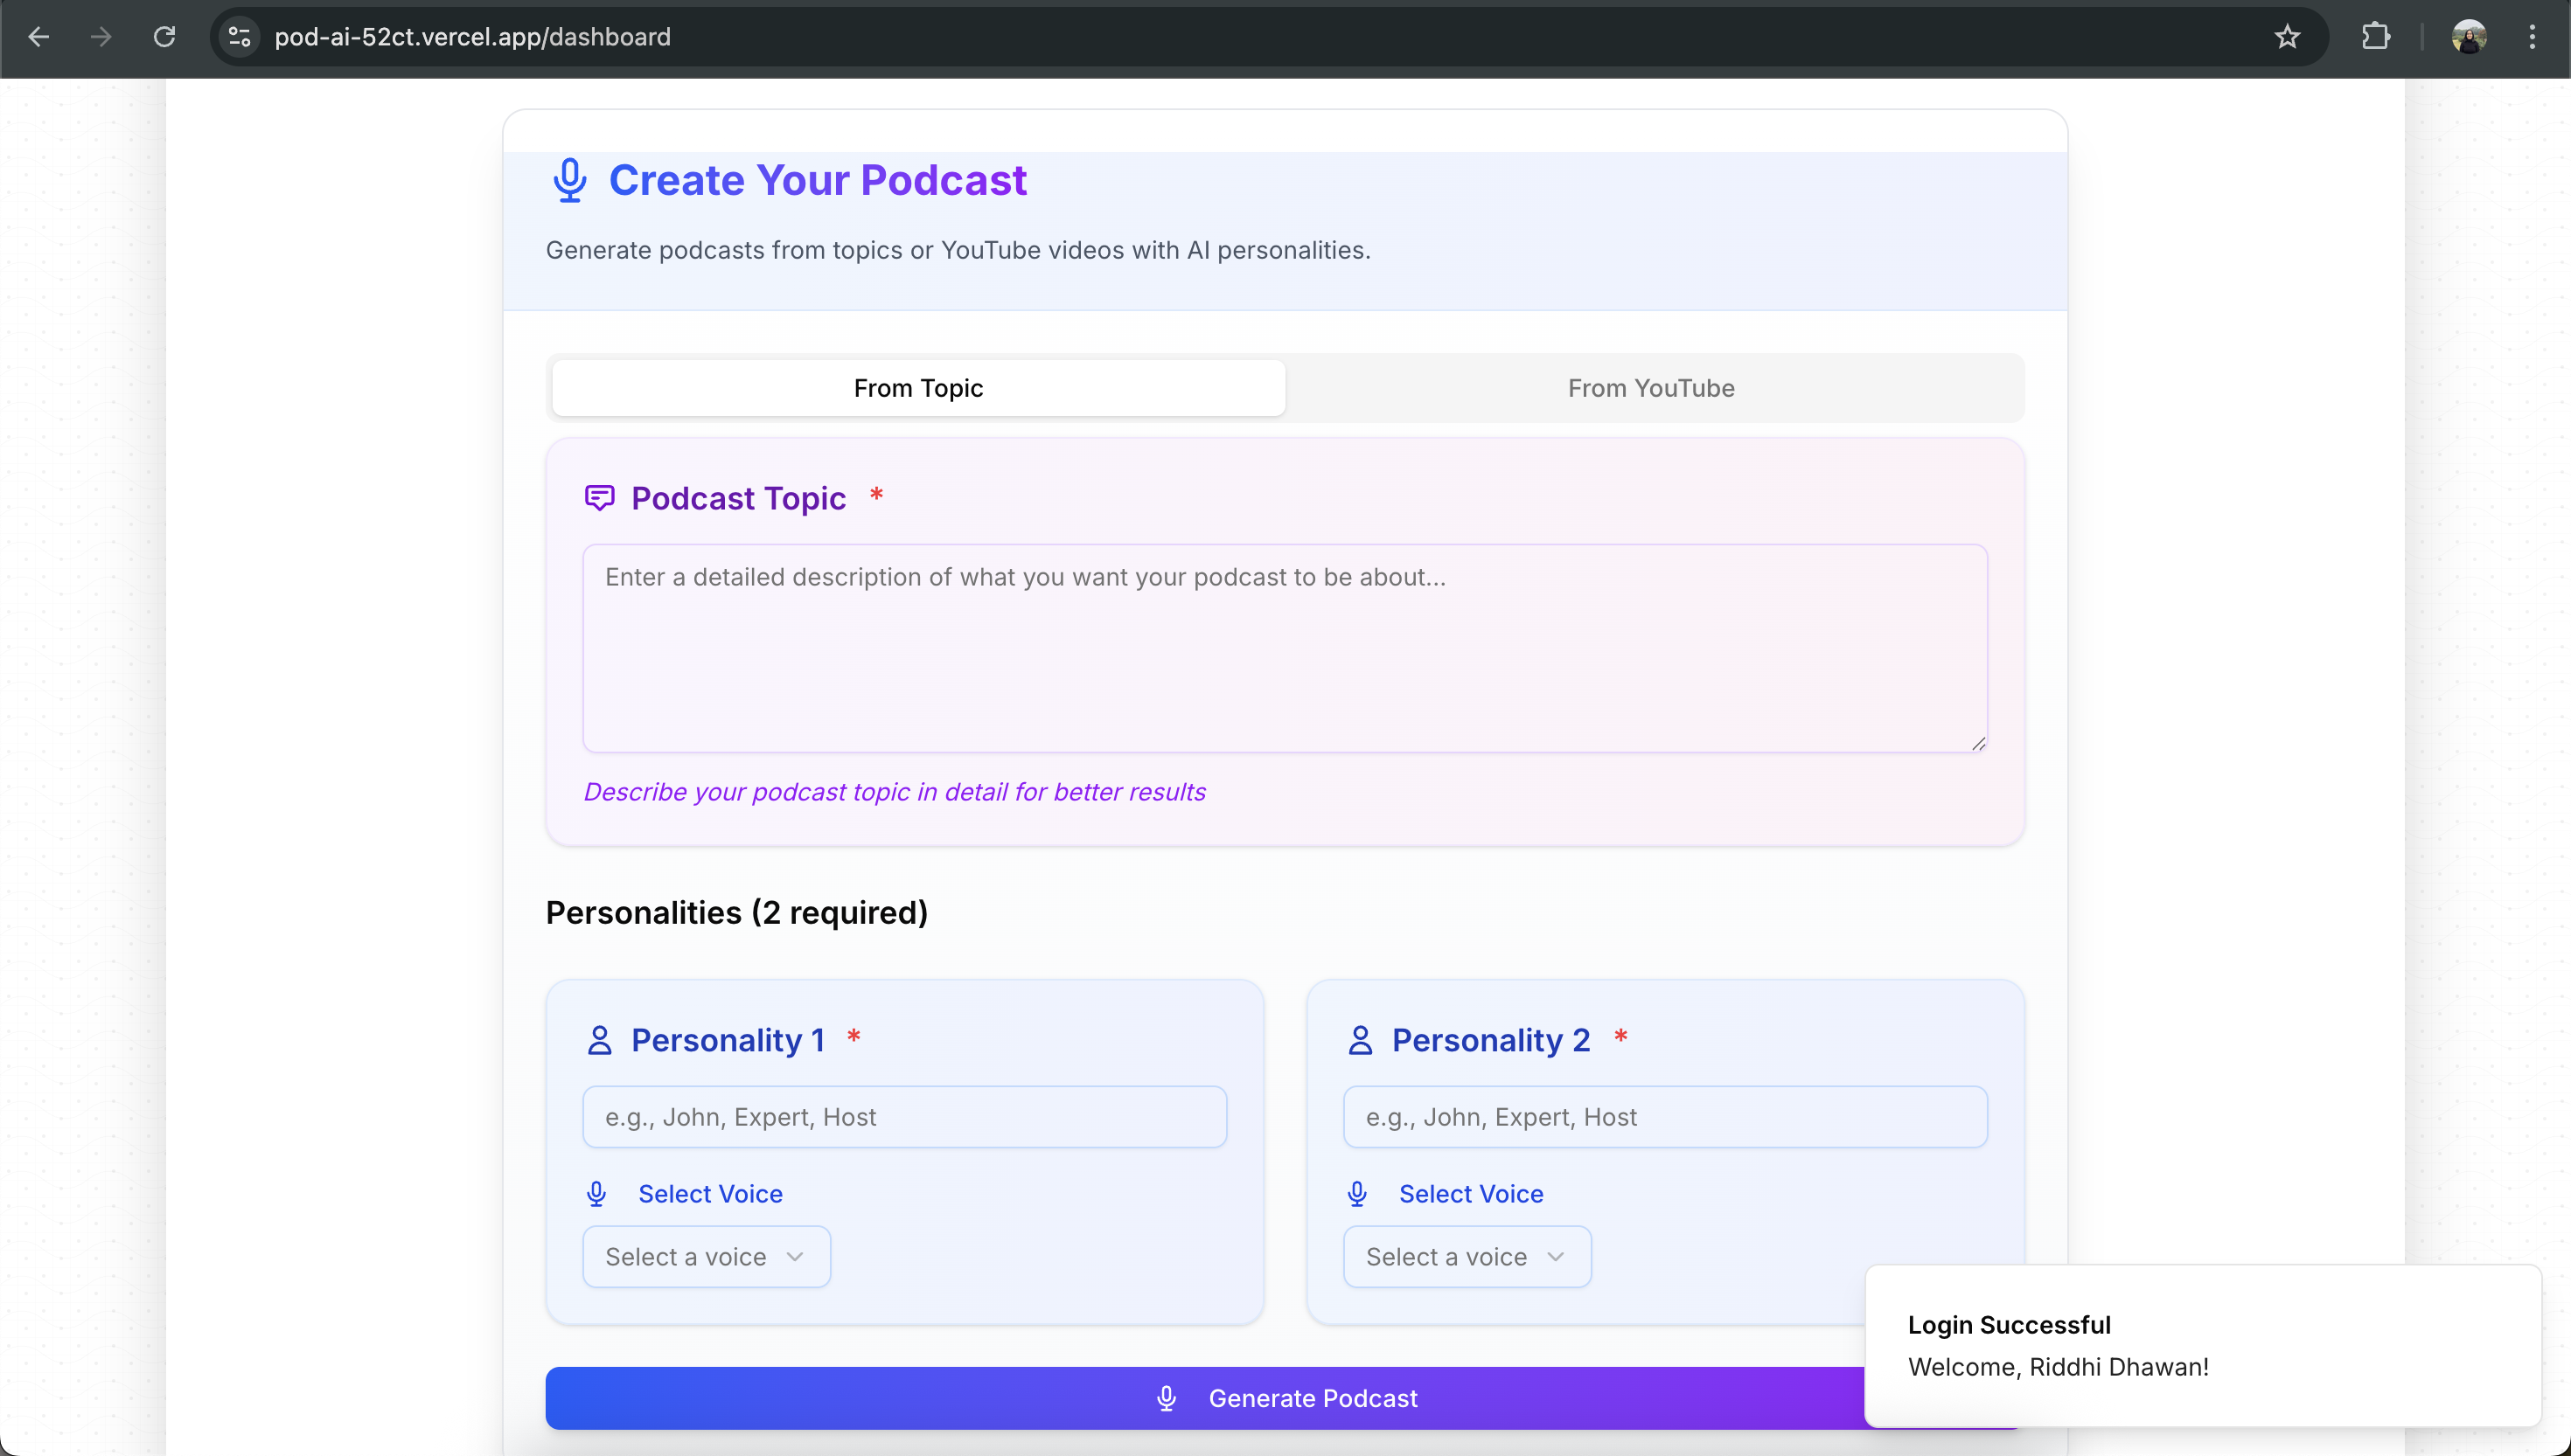The width and height of the screenshot is (2571, 1456).
Task: Switch to the From YouTube tab
Action: point(1651,388)
